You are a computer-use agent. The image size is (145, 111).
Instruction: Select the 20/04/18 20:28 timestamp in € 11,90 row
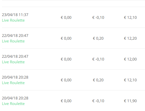(15, 98)
